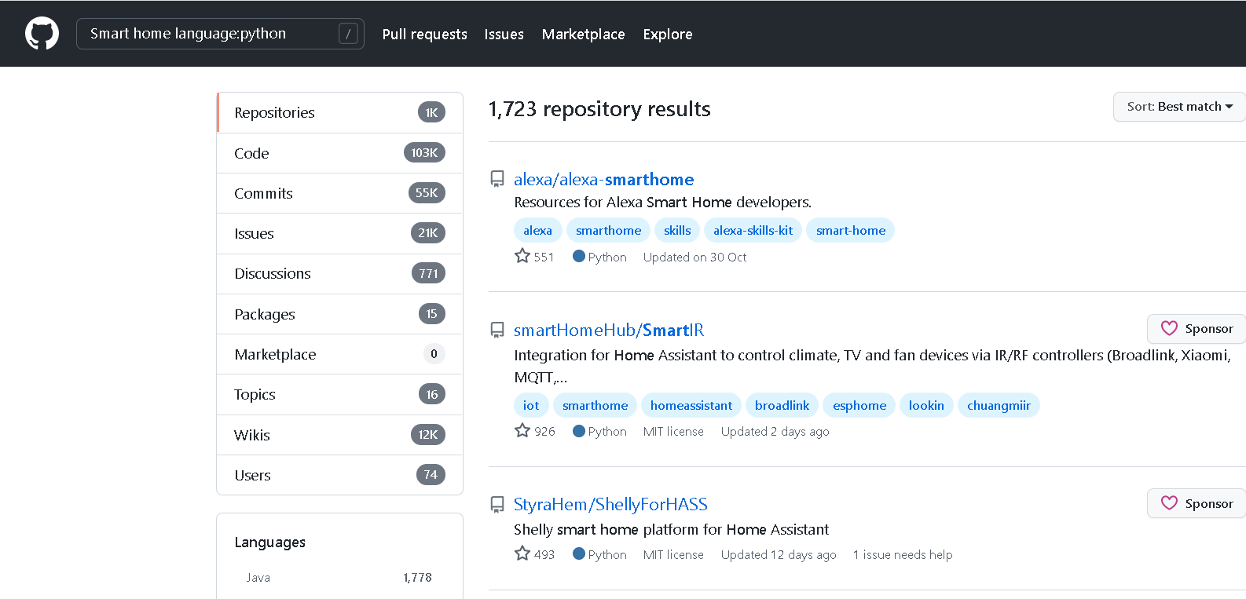
Task: Click the 103K count badge for Code
Action: tap(424, 153)
